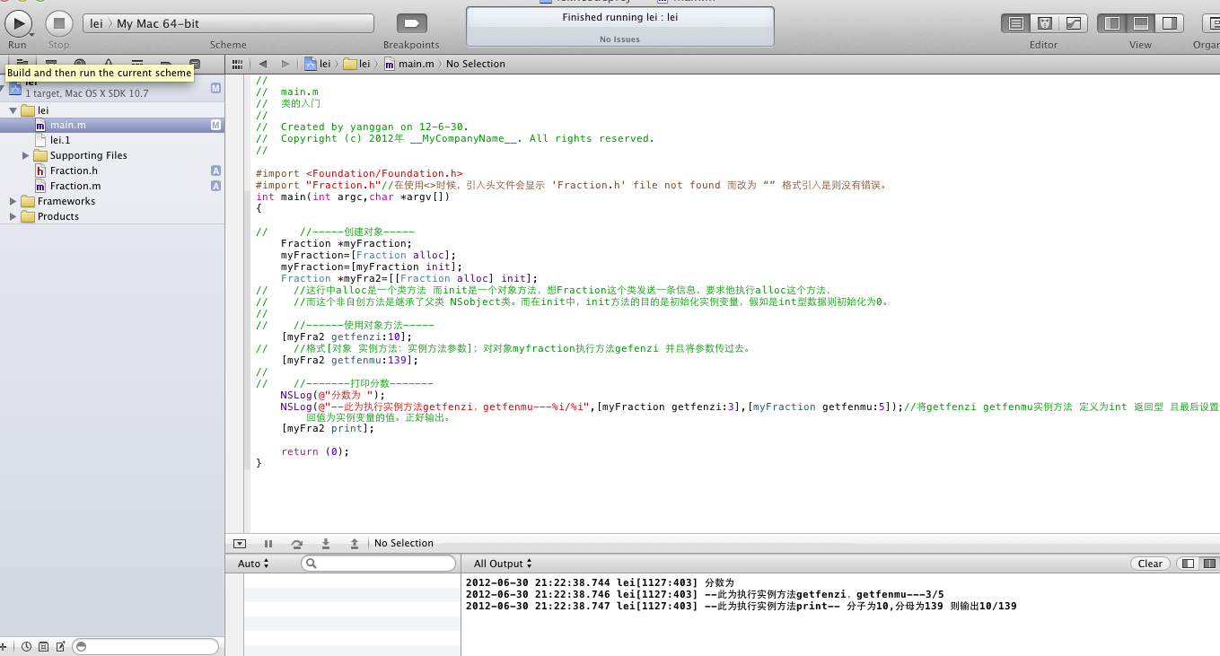Open Fraction.h in the navigator
The height and width of the screenshot is (656, 1220).
point(112,171)
